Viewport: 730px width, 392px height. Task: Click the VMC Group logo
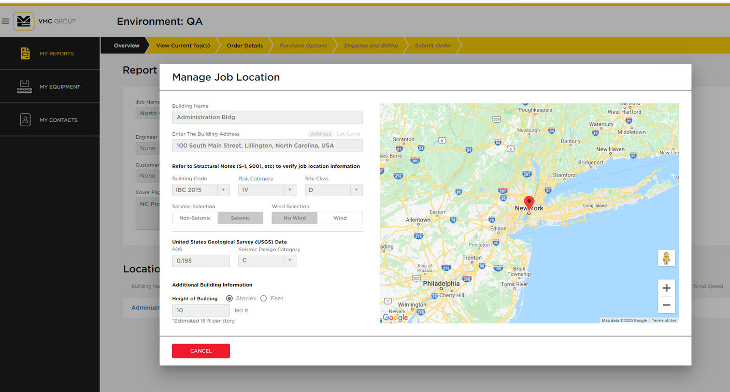[x=24, y=21]
